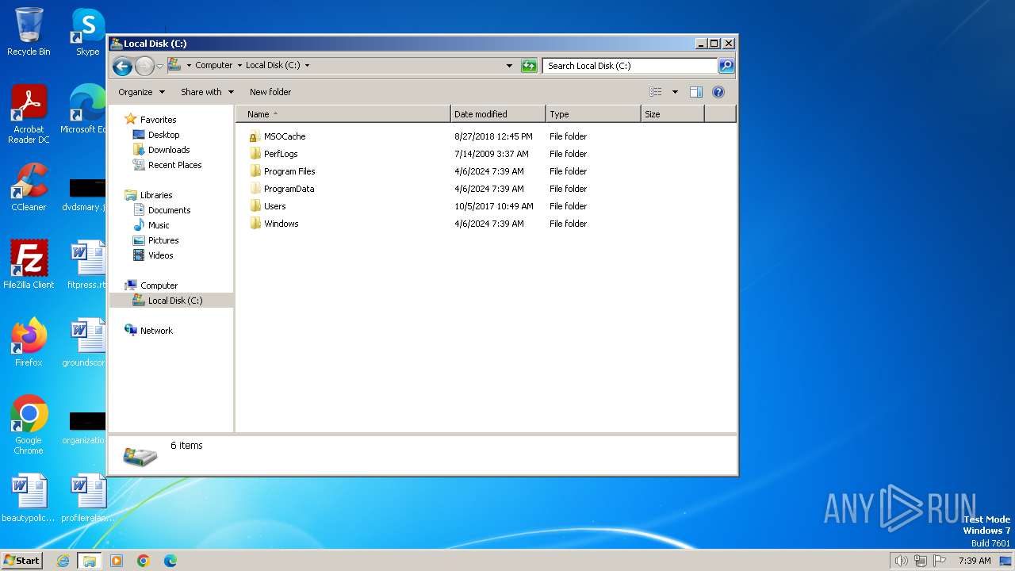Screen dimensions: 1015x571
Task: Click the refresh button beside address bar
Action: (x=529, y=66)
